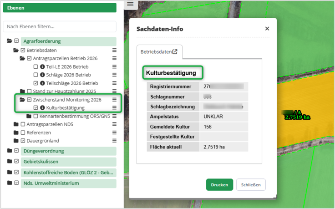Toggle Kohlenstoffreiche Böden group checkbox
The image size is (335, 209).
pyautogui.click(x=16, y=172)
